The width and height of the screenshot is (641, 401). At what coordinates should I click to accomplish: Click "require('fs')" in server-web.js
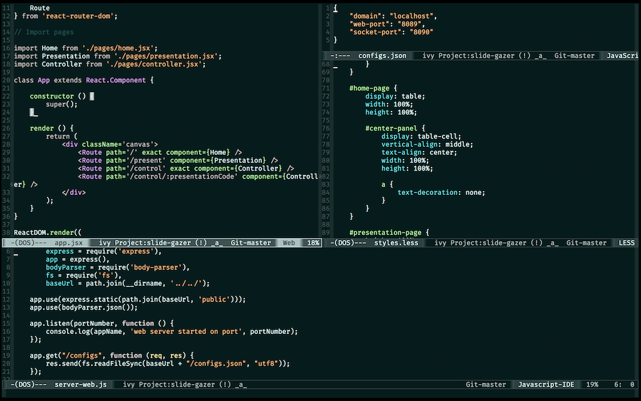[x=92, y=276]
